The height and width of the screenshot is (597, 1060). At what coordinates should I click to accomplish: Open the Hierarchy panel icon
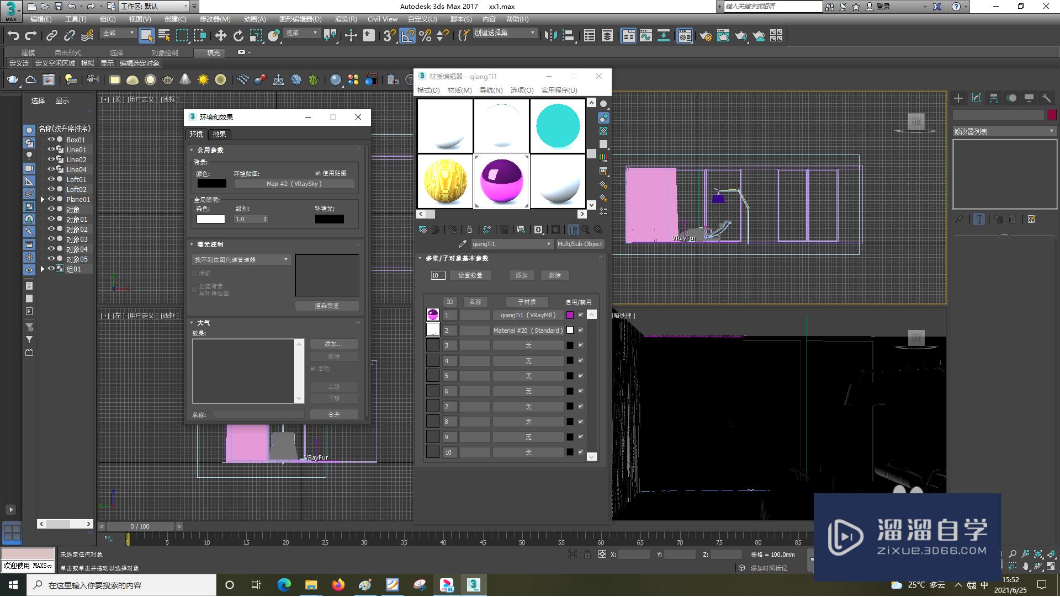(994, 98)
